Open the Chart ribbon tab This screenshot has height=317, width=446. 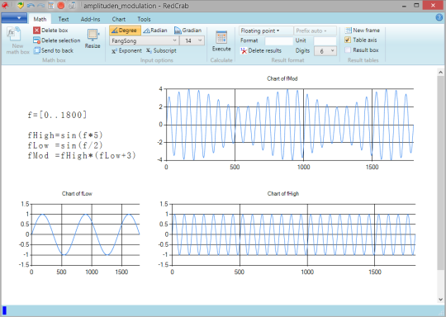[119, 19]
